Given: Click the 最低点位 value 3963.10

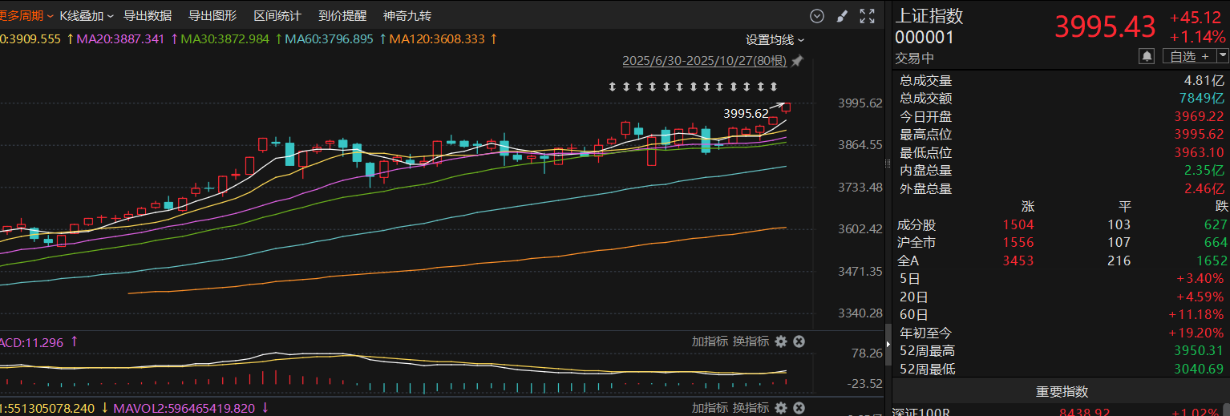Looking at the screenshot, I should point(1200,152).
